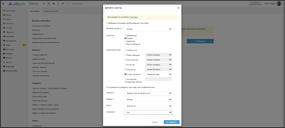Expand the Значение dropdown with Нет
This screenshot has height=128, width=285.
coord(148,112)
